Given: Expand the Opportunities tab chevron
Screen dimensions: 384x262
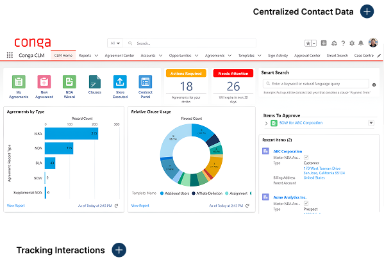Looking at the screenshot, I should (x=196, y=56).
